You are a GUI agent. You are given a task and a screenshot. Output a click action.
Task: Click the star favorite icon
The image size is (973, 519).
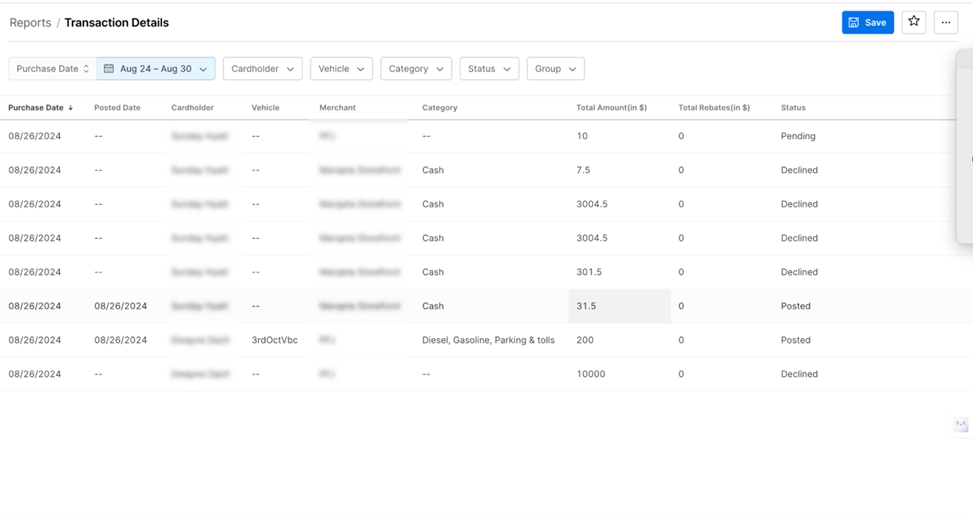tap(914, 22)
